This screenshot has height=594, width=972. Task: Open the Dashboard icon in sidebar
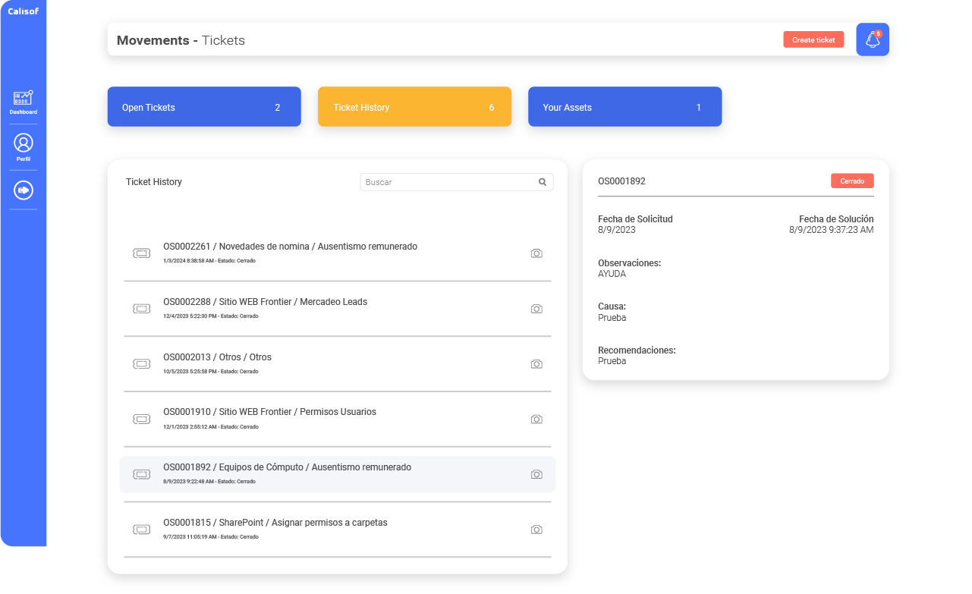click(23, 99)
